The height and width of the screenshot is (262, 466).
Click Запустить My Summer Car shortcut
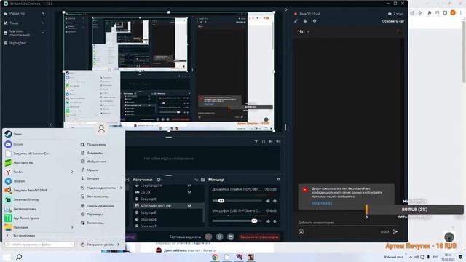click(26, 154)
